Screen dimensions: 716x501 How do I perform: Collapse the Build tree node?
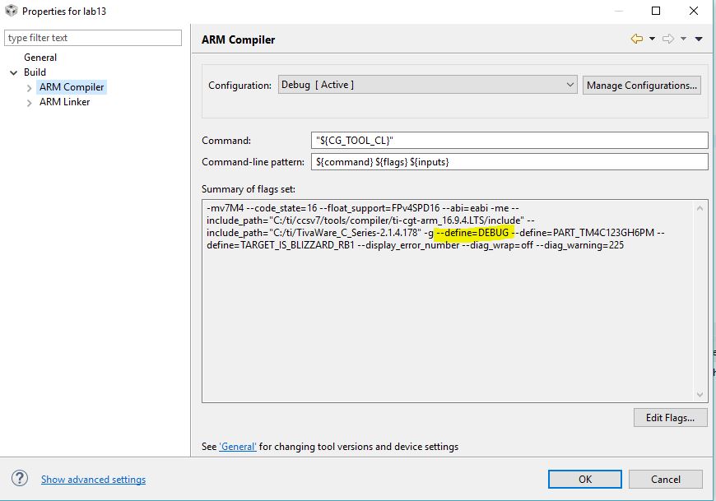[13, 72]
